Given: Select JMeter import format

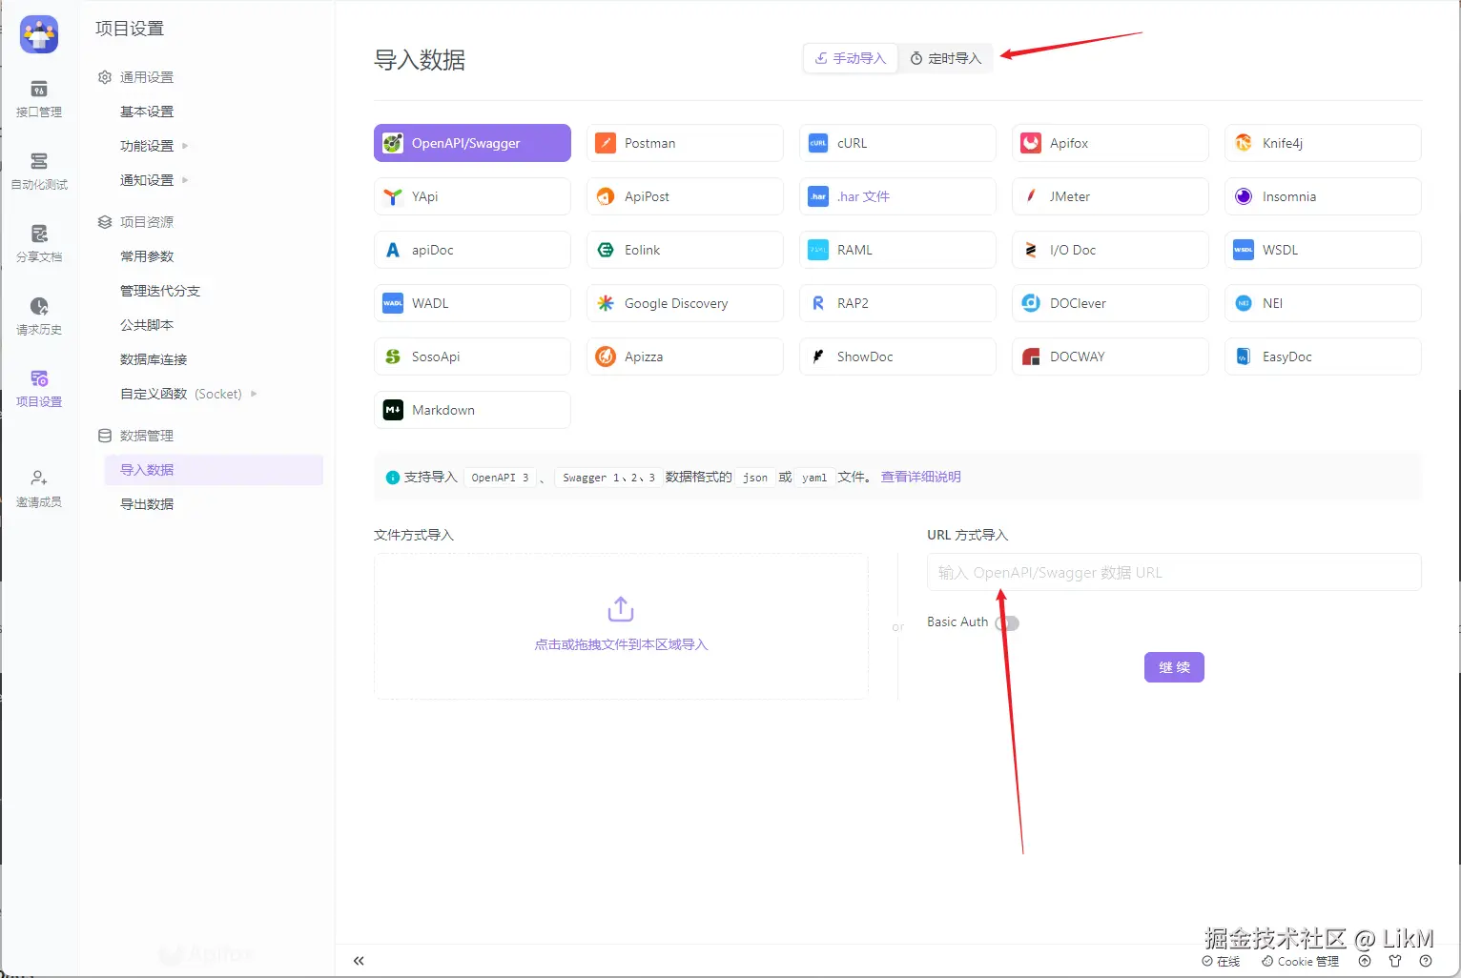Looking at the screenshot, I should [x=1110, y=196].
